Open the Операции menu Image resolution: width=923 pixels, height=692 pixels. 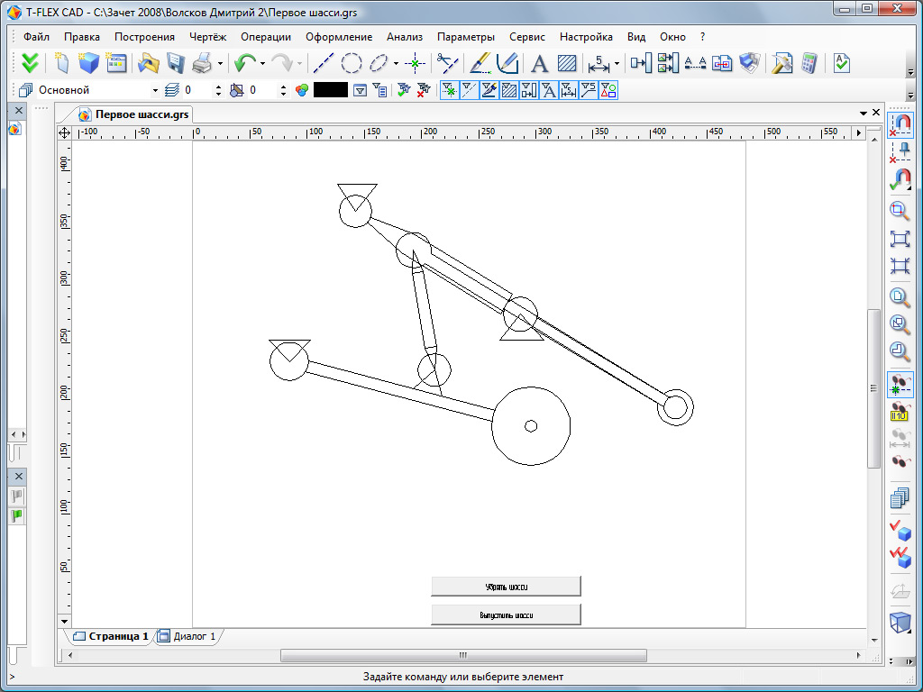click(x=266, y=36)
